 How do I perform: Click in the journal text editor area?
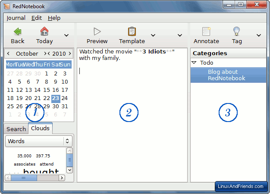pos(132,115)
